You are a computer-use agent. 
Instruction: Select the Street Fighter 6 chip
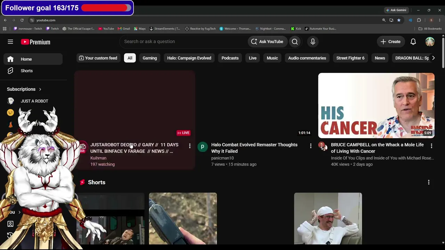click(x=350, y=58)
